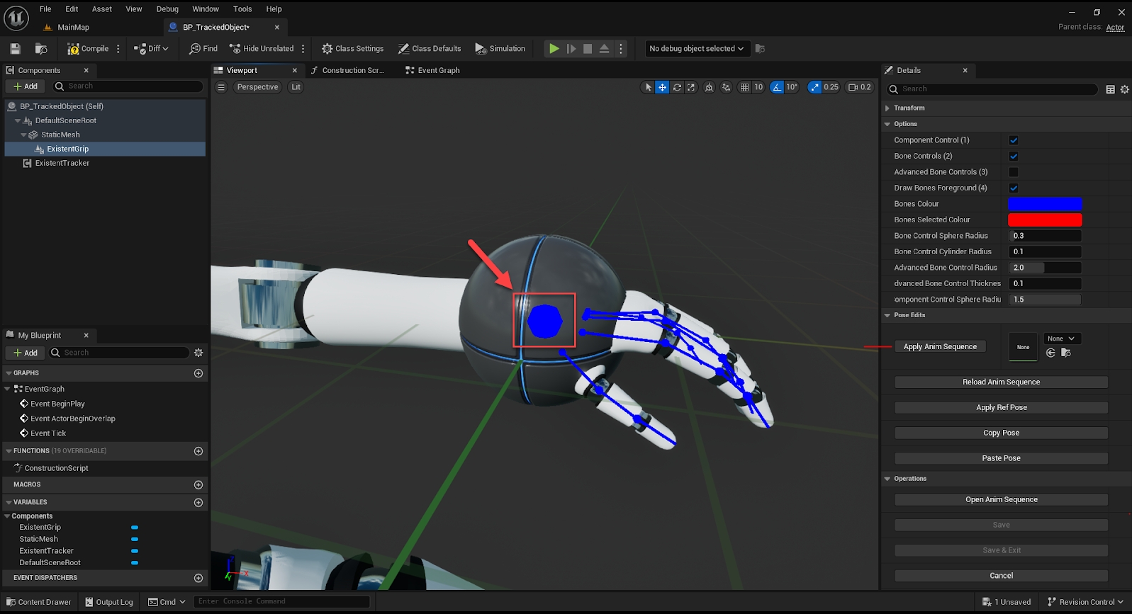Screen dimensions: 1132x614
Task: Open the Asset menu
Action: (x=101, y=9)
